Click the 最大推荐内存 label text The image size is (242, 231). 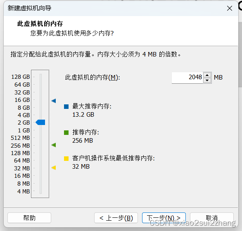pos(92,106)
